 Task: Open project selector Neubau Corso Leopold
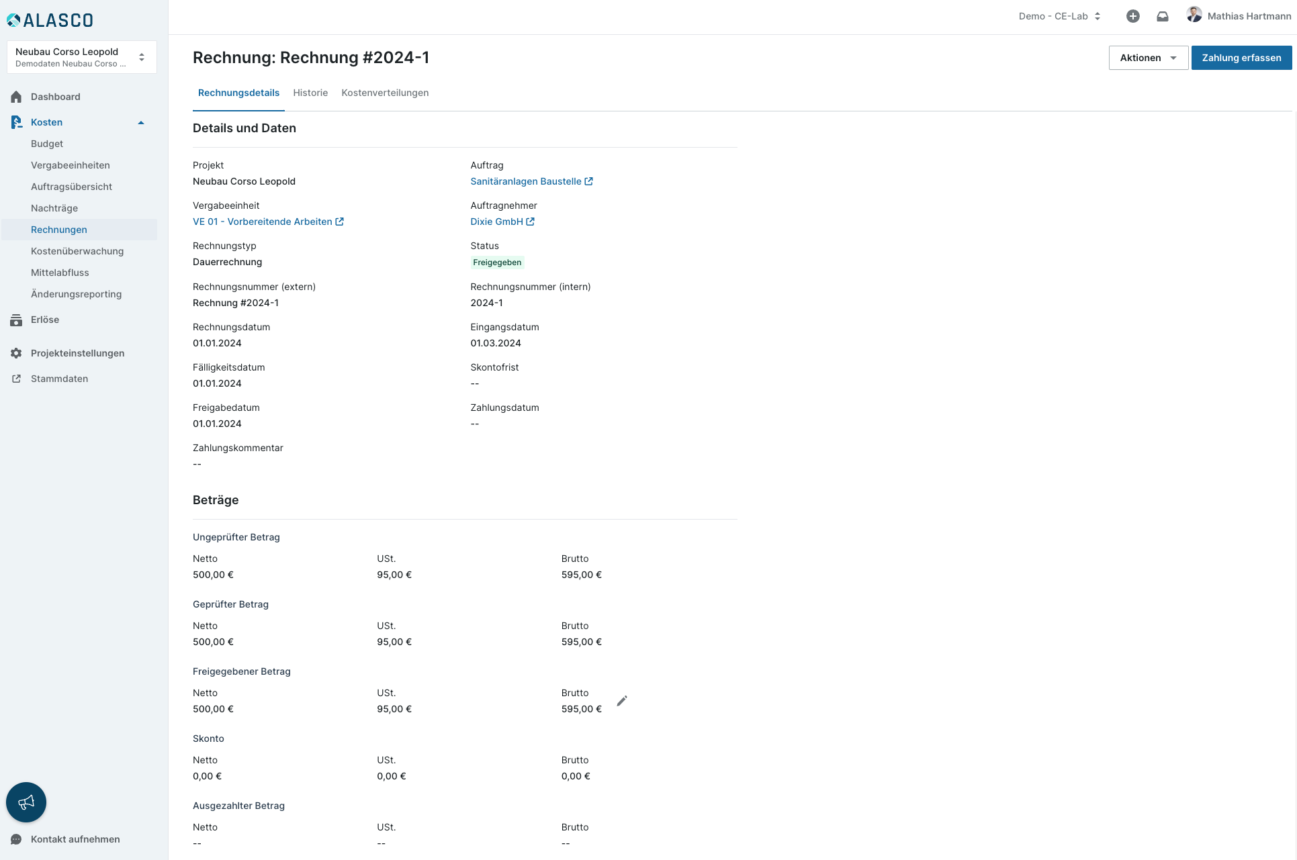click(x=81, y=57)
